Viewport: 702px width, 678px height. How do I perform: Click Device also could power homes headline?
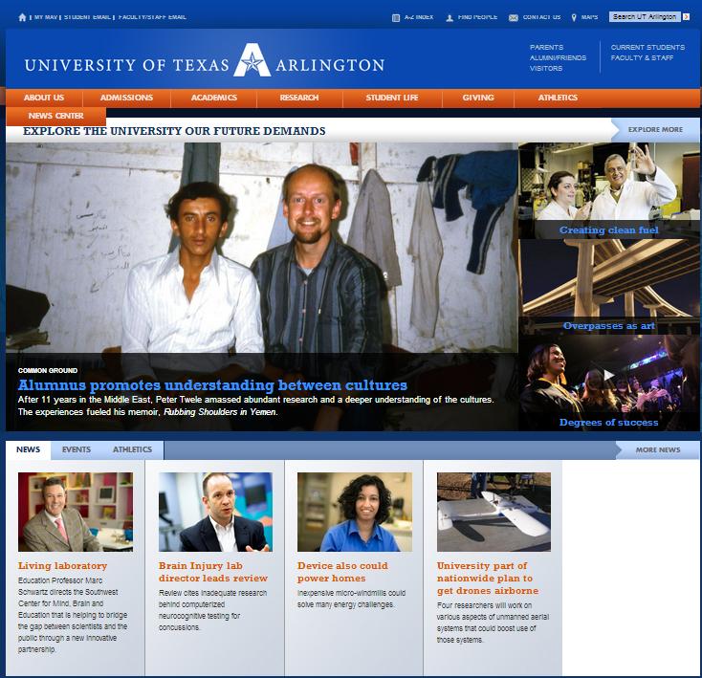(x=342, y=572)
